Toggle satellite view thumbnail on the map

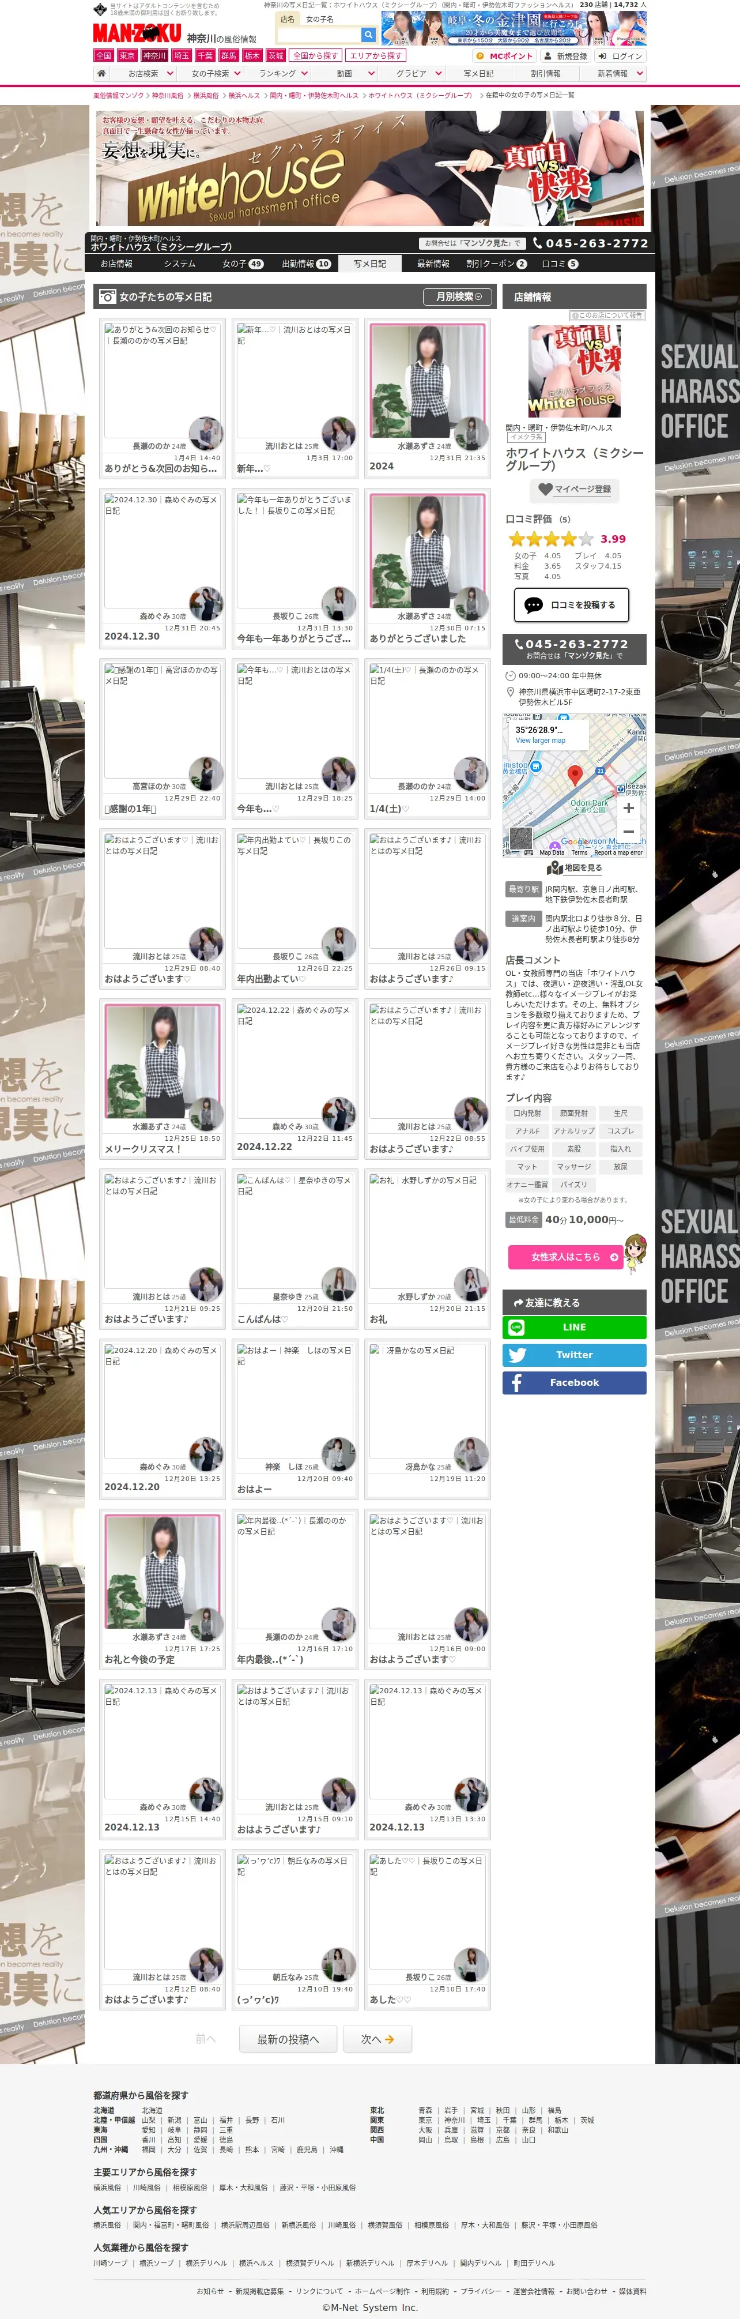tap(520, 838)
